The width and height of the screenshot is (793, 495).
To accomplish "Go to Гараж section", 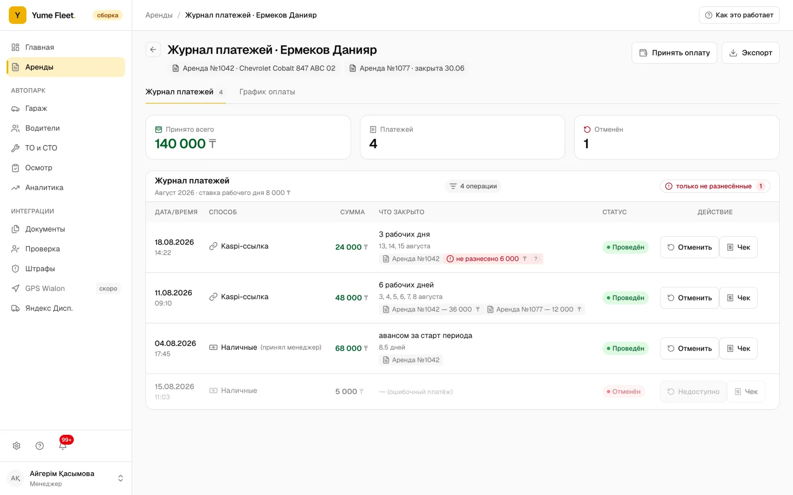I will pos(66,108).
